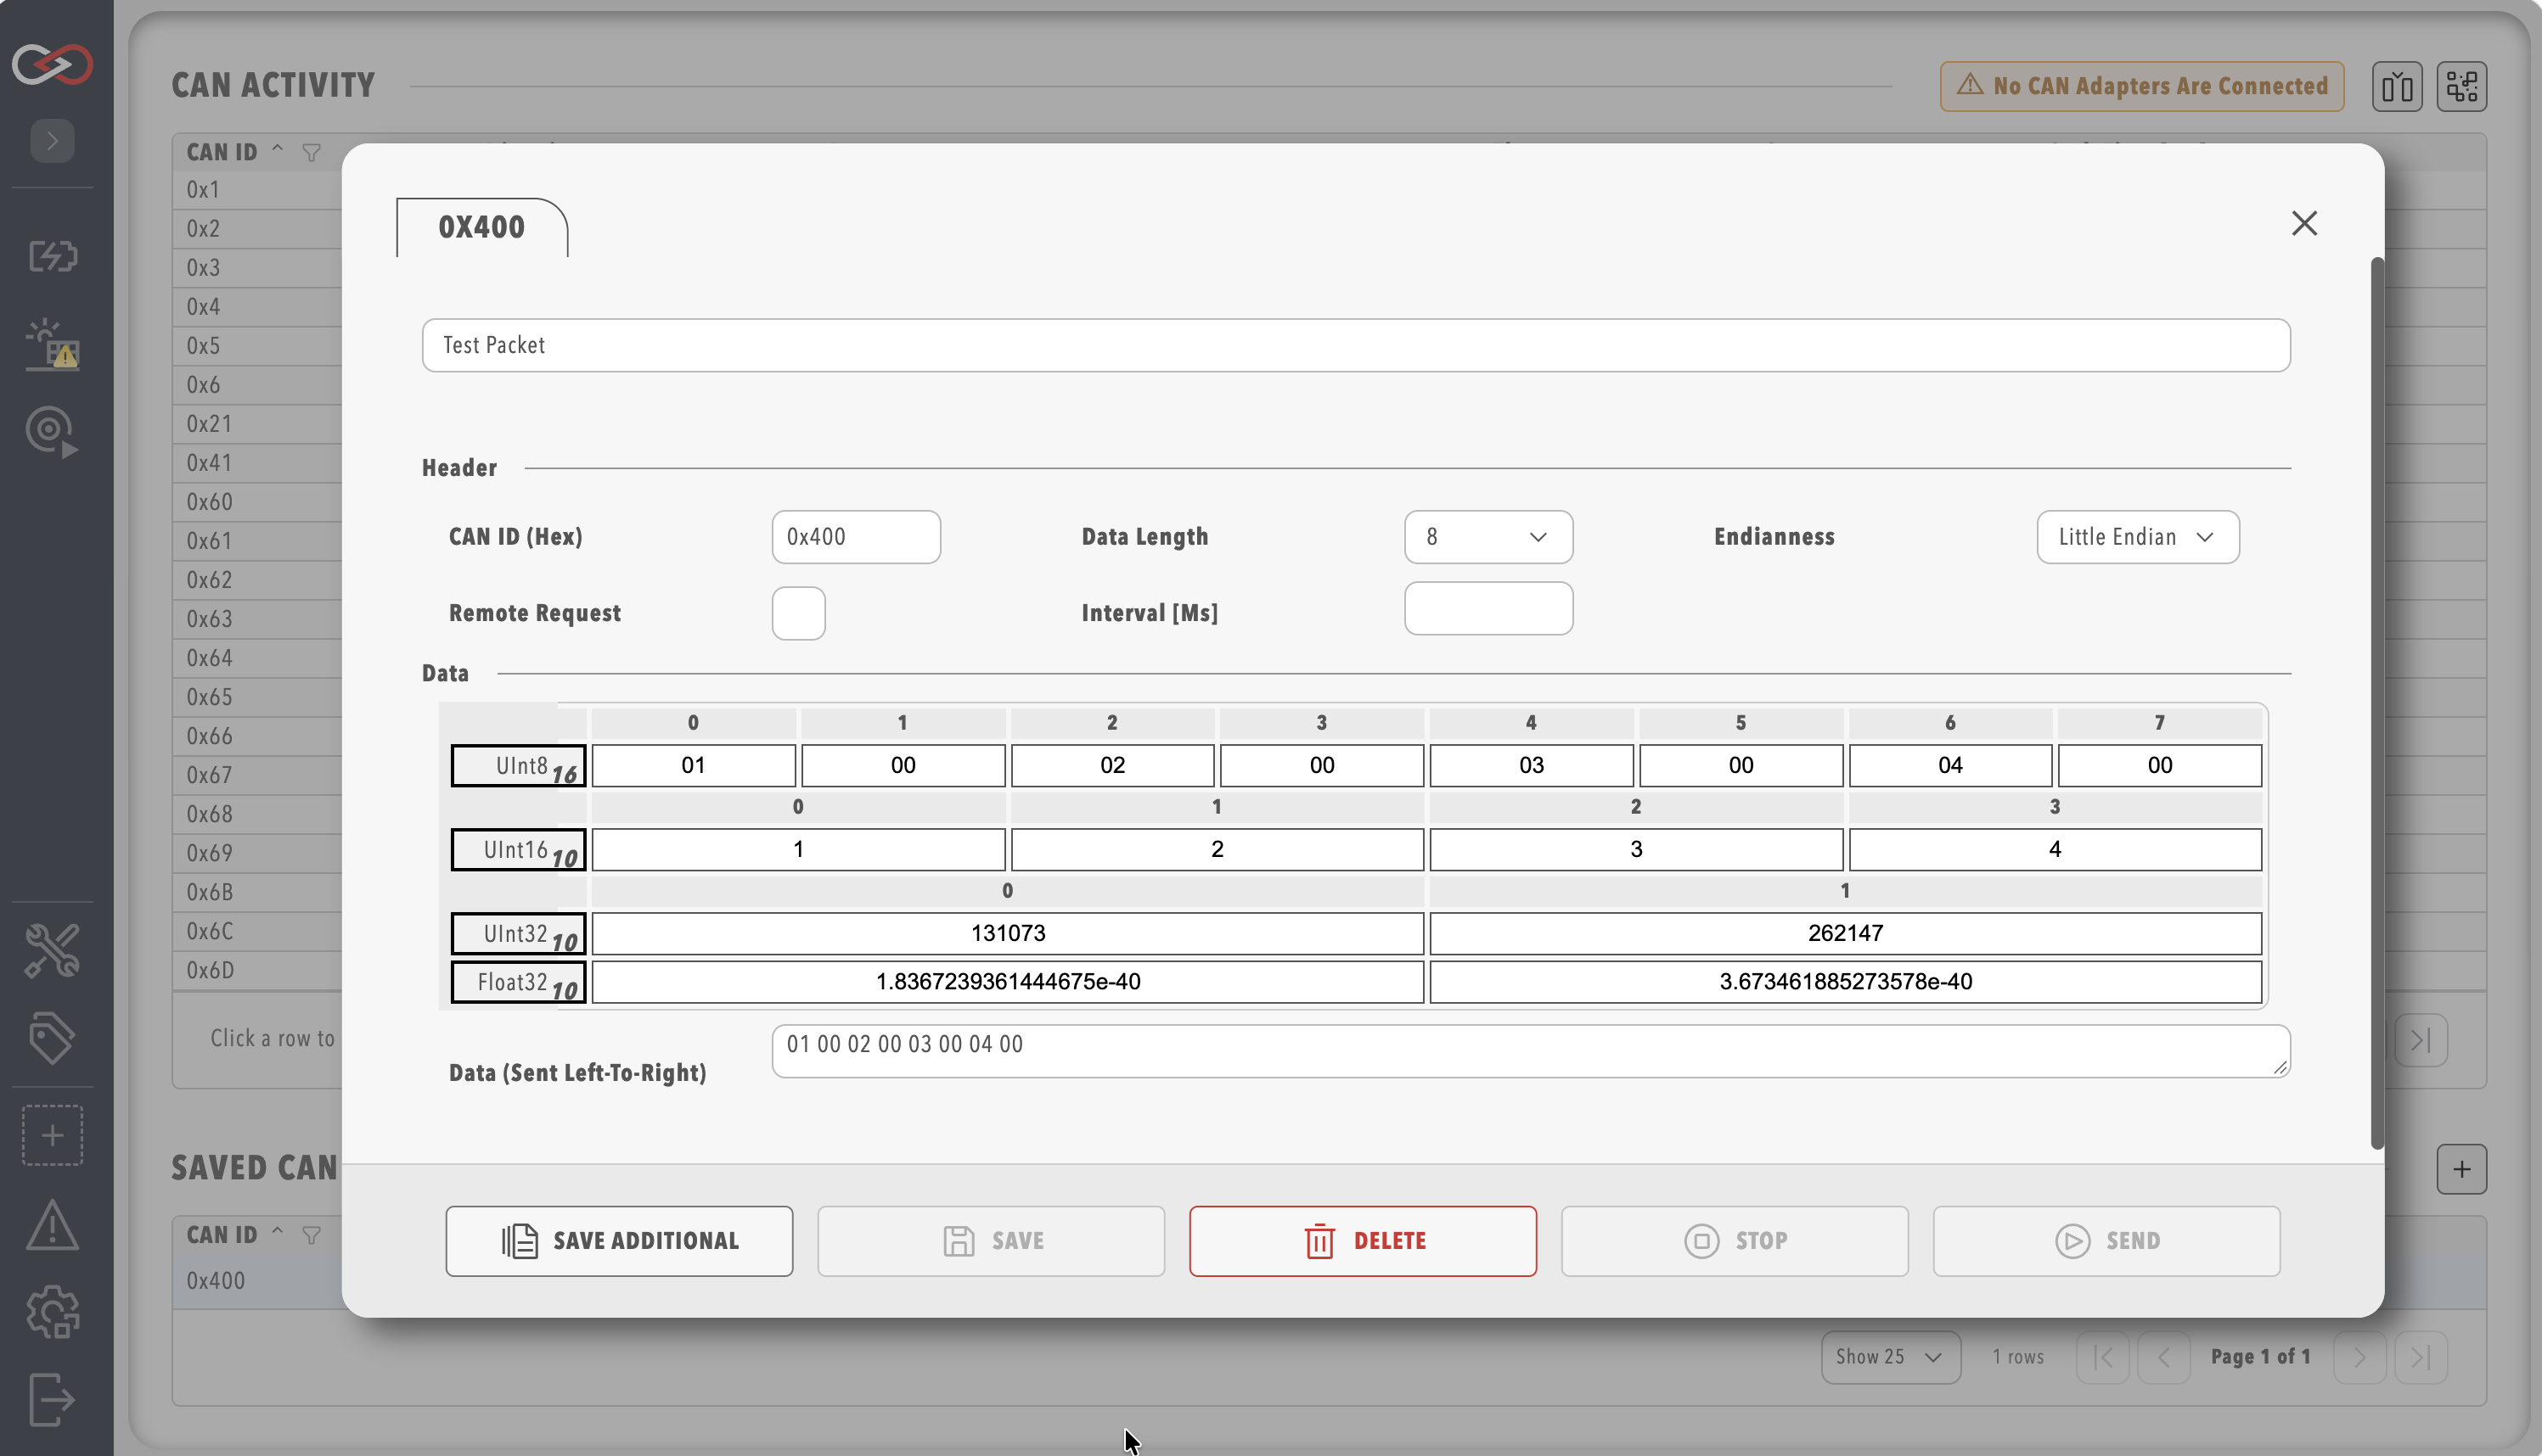Open the Show 25 rows dropdown
2542x1456 pixels.
(1891, 1357)
